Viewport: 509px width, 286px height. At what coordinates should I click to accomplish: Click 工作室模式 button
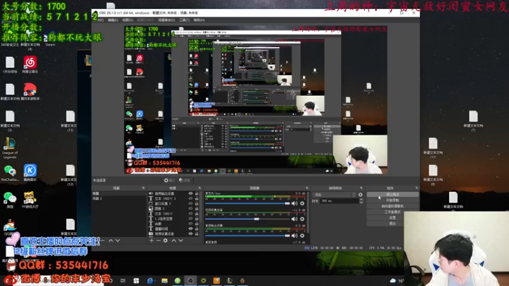393,212
